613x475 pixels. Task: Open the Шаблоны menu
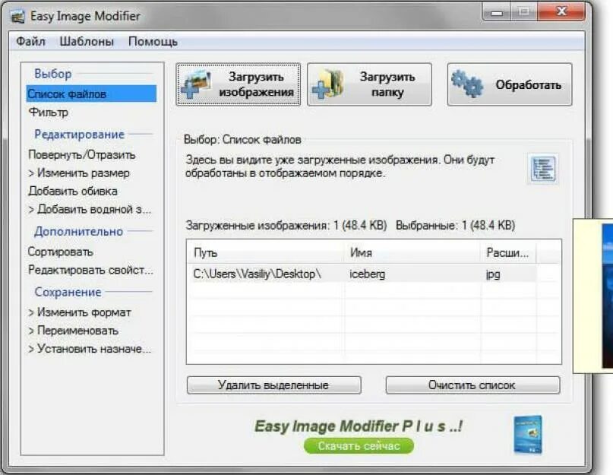(87, 41)
